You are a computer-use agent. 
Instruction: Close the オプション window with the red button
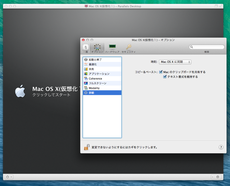83,40
